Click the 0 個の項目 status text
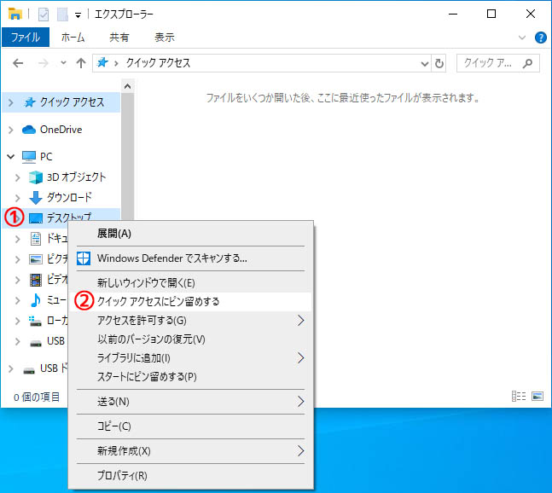552x493 pixels. 37,397
